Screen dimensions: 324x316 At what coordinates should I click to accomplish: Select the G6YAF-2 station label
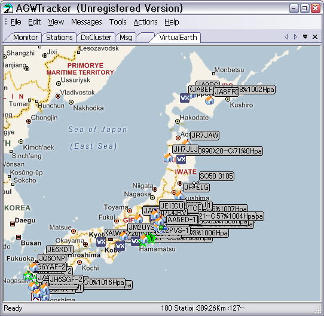click(x=51, y=266)
